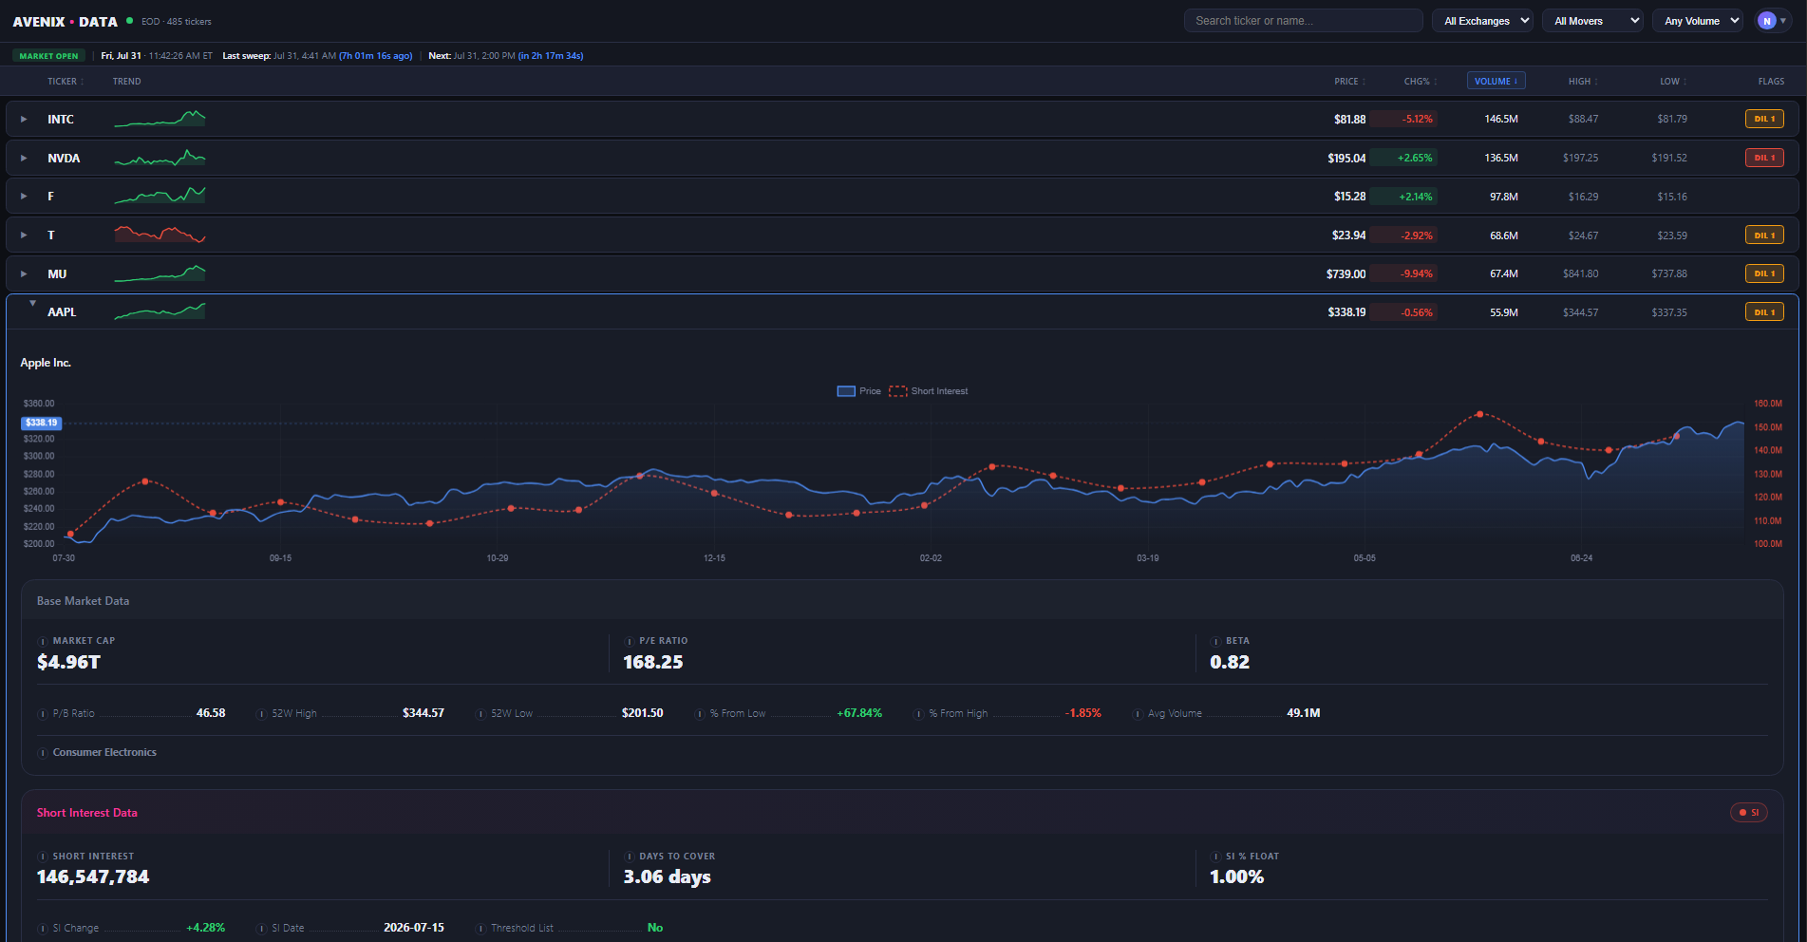The width and height of the screenshot is (1807, 942).
Task: Click the info icon beside Market Cap
Action: (43, 642)
